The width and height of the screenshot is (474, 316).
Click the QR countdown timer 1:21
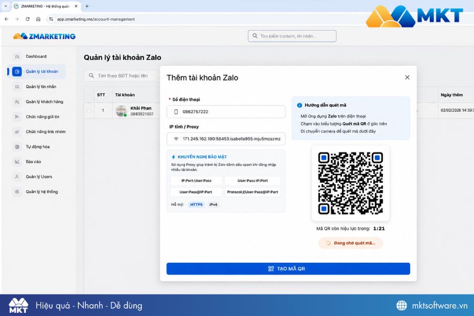click(x=379, y=229)
